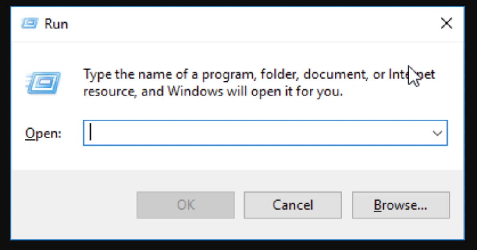The height and width of the screenshot is (250, 477).
Task: Click the large Run program icon beside description
Action: (x=43, y=83)
